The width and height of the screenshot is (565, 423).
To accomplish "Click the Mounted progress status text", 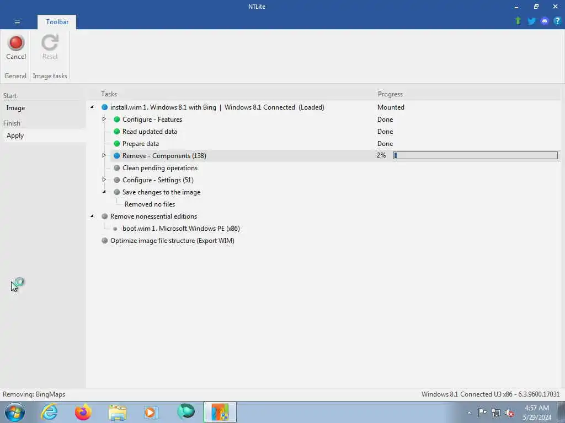I will pyautogui.click(x=391, y=107).
